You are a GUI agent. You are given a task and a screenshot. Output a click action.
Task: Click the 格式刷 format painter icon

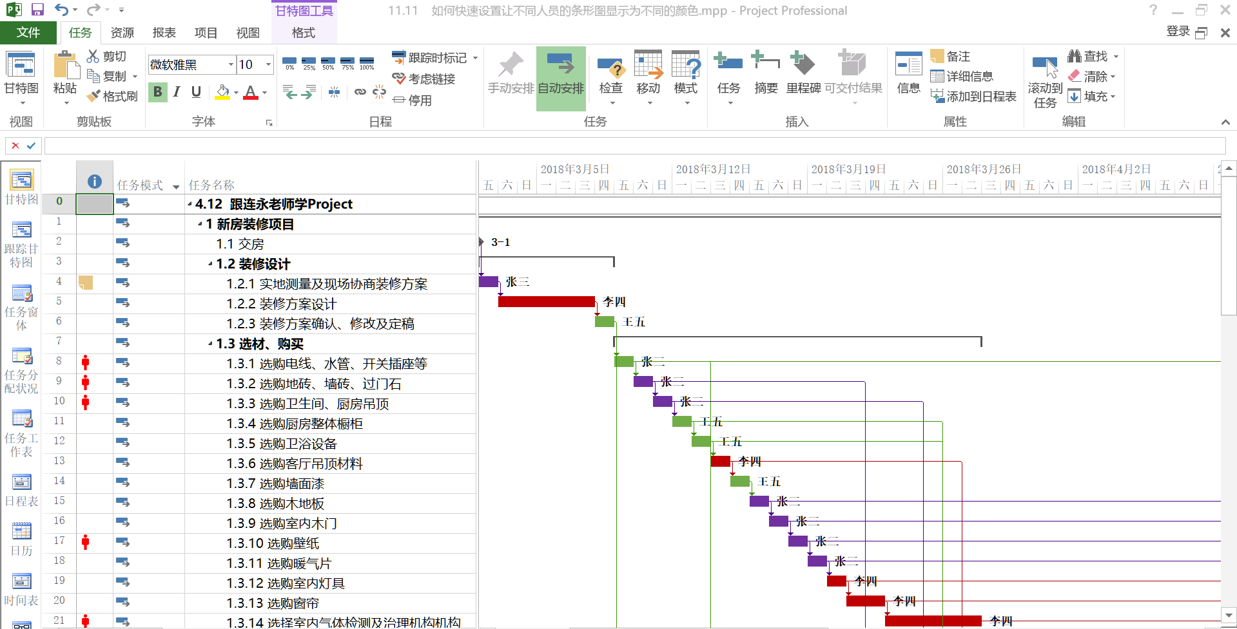(112, 97)
